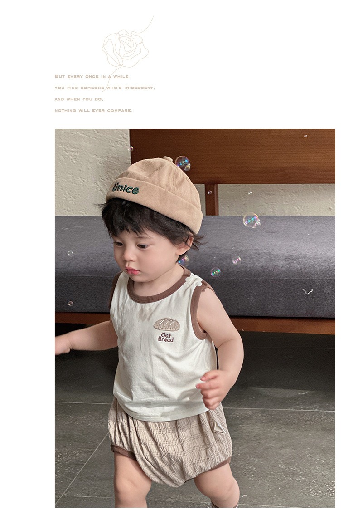Select the "But every once in a while" line
This screenshot has width=358, height=525.
point(92,76)
